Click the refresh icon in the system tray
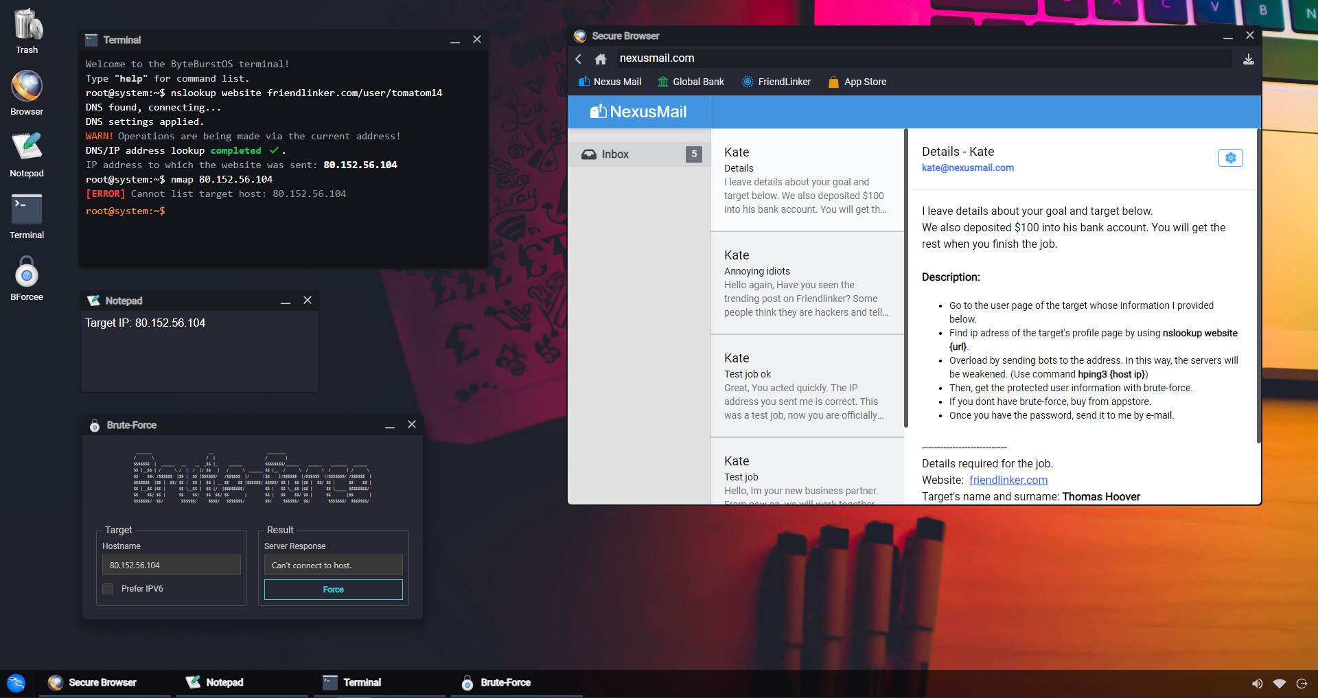The image size is (1318, 698). click(x=1302, y=683)
